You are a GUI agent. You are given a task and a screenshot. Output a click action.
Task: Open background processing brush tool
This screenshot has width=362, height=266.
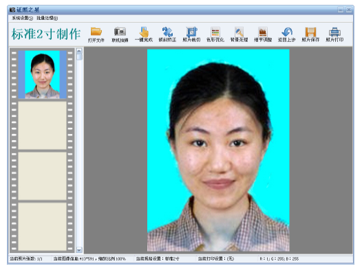pyautogui.click(x=239, y=35)
